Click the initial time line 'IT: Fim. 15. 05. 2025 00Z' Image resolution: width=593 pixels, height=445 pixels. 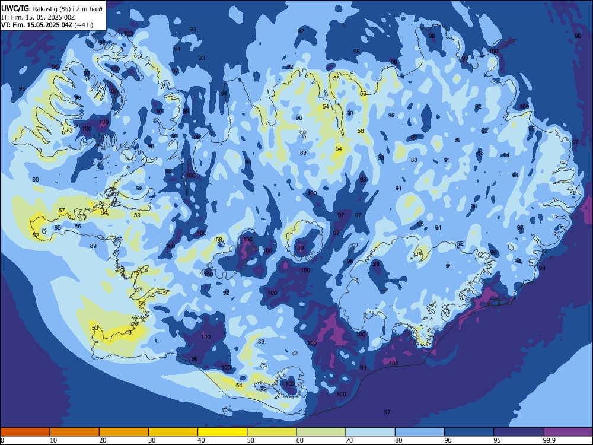(x=38, y=17)
